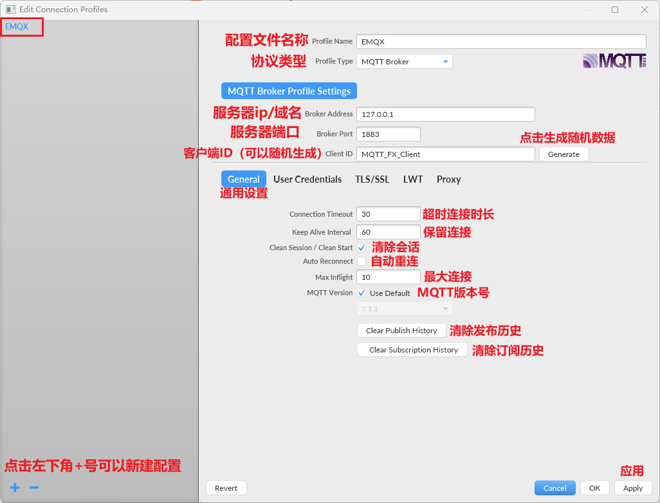Click the Client ID input field
This screenshot has height=503, width=660.
[446, 154]
